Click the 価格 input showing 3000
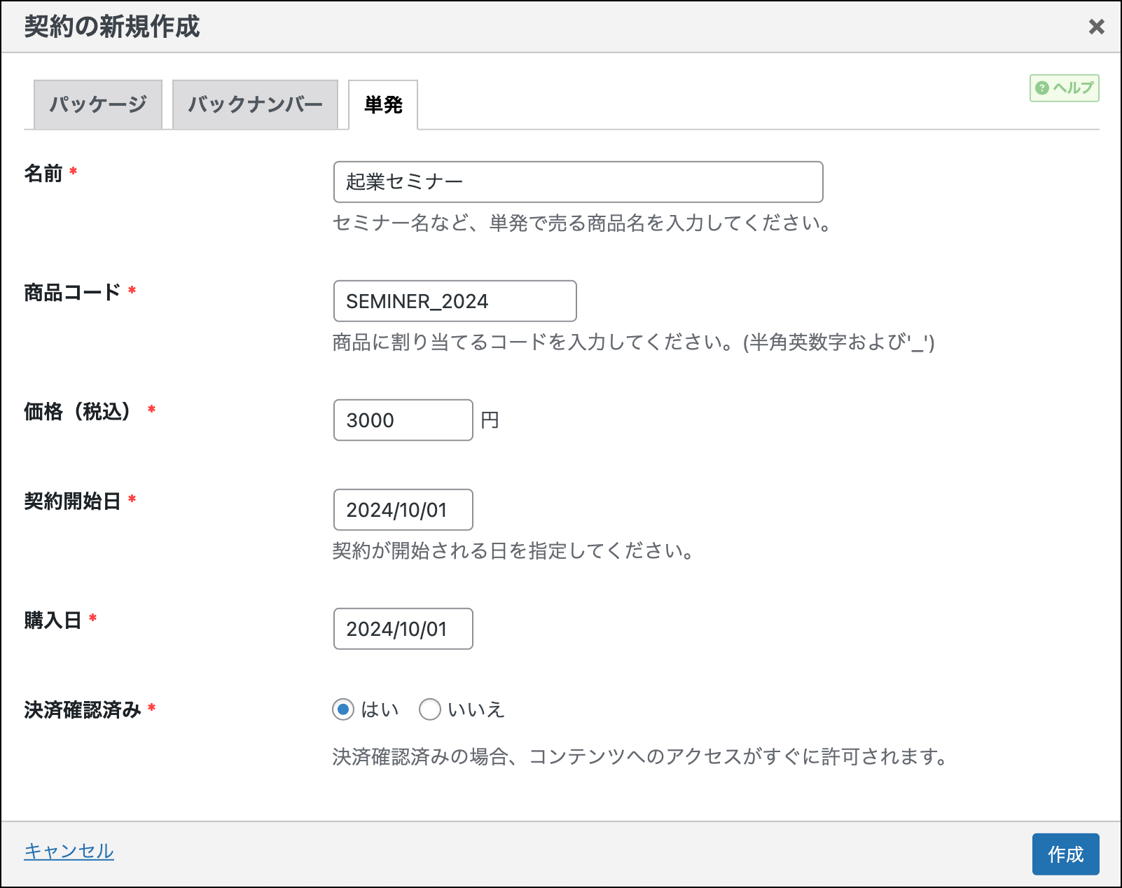1122x888 pixels. [x=403, y=420]
